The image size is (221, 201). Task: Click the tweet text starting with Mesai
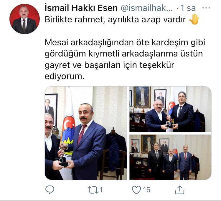click(125, 59)
